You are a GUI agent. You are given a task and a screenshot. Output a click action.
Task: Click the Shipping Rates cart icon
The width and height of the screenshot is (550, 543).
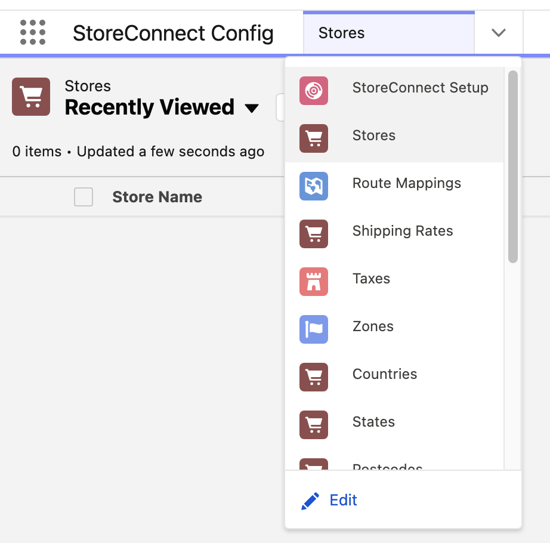pyautogui.click(x=314, y=234)
